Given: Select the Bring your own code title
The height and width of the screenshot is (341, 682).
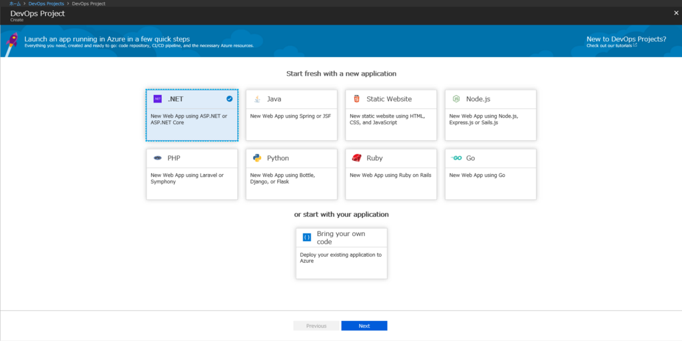Looking at the screenshot, I should [x=341, y=238].
